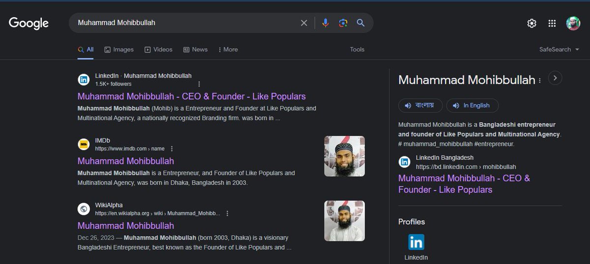
Task: Click the 'LinkedIn Bangladesh' source name
Action: 444,158
